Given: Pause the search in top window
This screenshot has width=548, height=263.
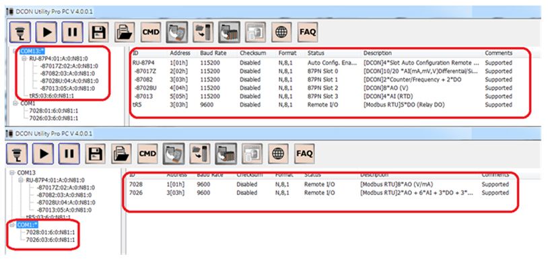Looking at the screenshot, I should pos(72,32).
